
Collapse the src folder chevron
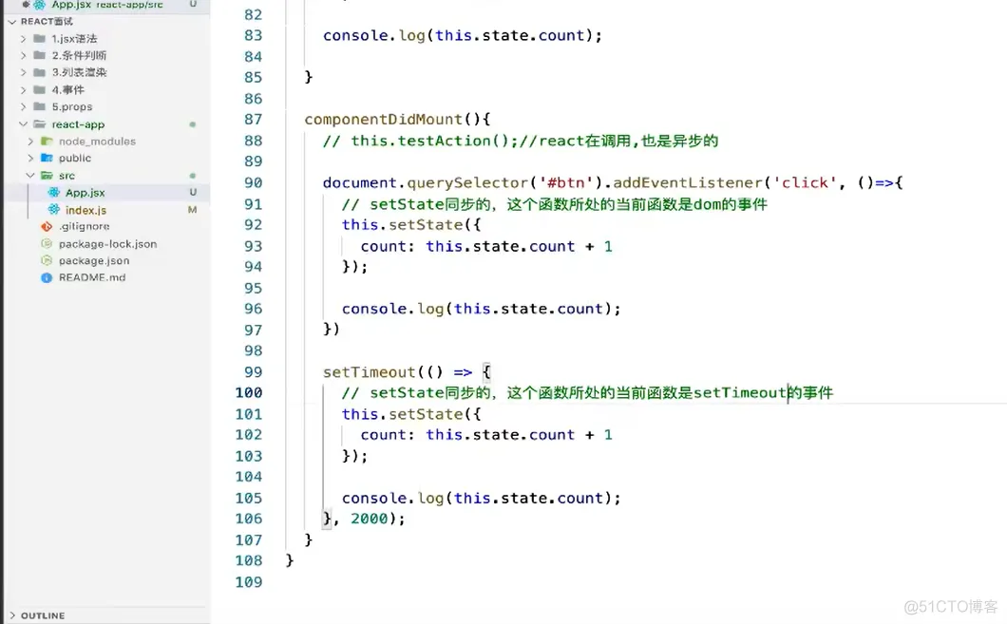tap(30, 176)
